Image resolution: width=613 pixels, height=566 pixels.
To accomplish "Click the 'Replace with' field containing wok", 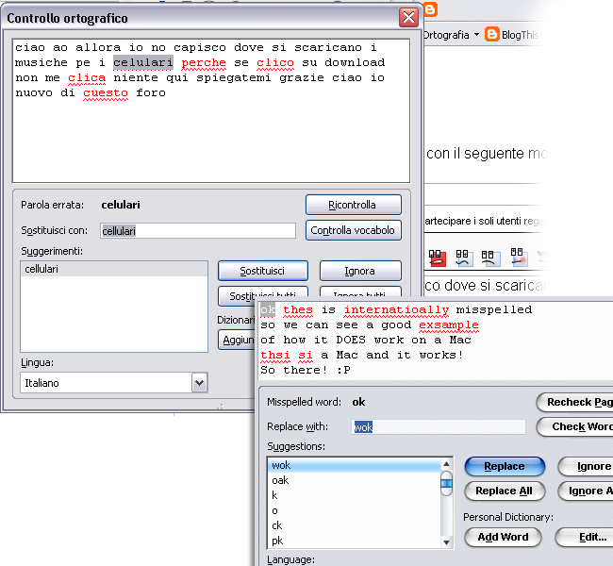I will click(x=439, y=427).
